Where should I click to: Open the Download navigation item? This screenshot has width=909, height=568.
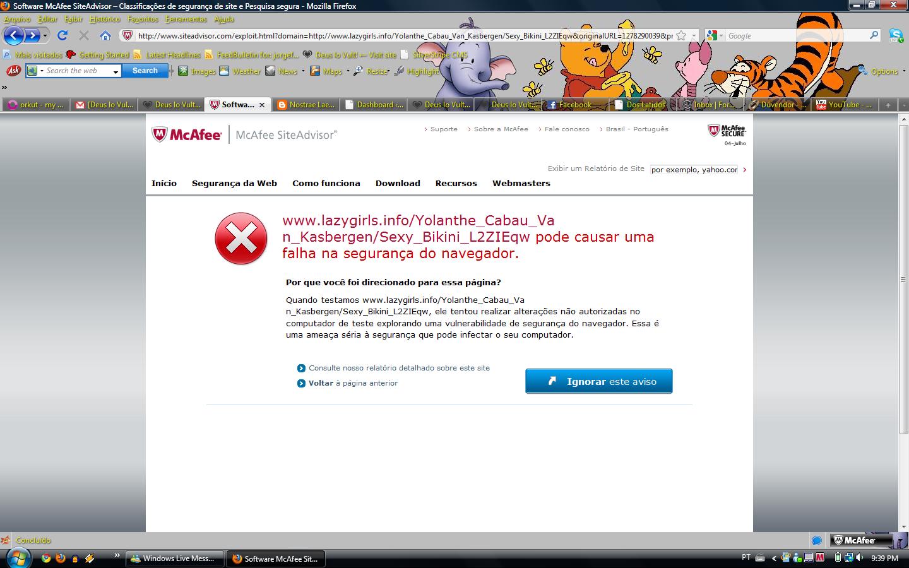398,183
